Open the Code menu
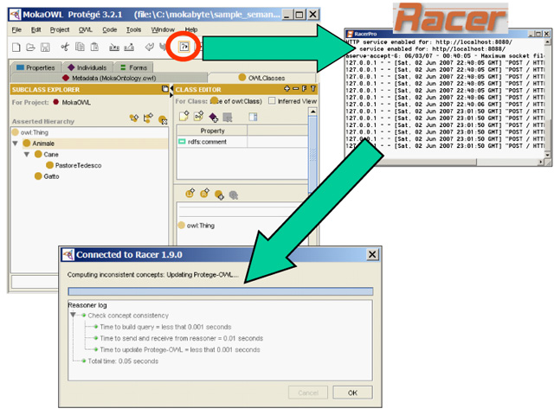Image resolution: width=554 pixels, height=415 pixels. 110,29
